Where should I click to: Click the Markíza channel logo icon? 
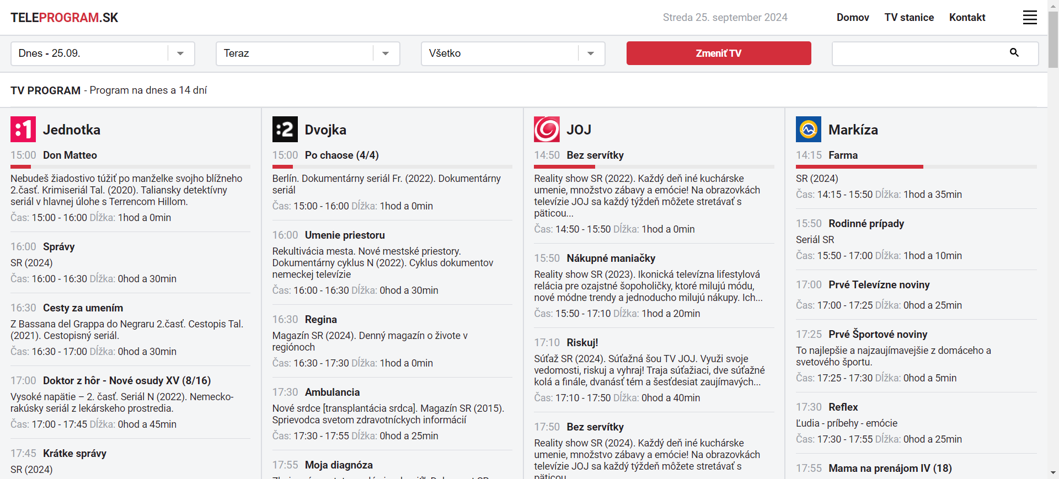coord(808,130)
